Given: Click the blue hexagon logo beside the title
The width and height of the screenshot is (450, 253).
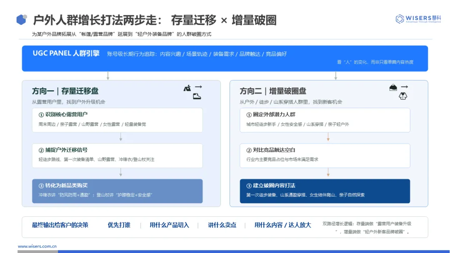Looking at the screenshot, I should (22, 20).
